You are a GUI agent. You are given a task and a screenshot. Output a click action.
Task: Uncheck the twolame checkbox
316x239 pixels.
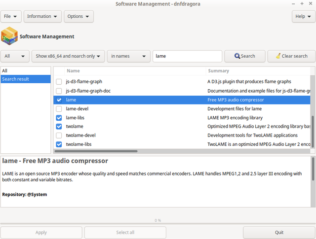59,126
